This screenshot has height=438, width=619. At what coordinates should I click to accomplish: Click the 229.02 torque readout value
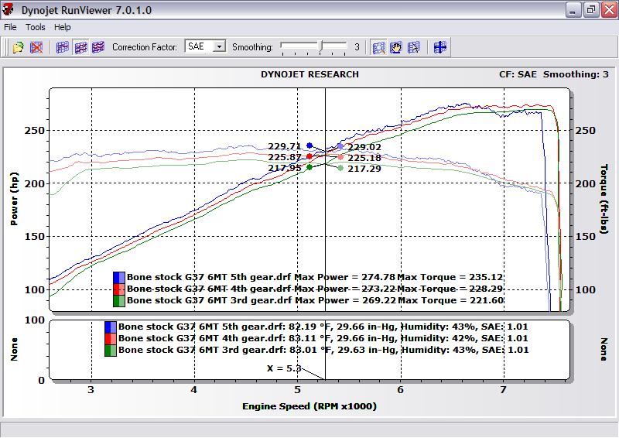tap(364, 147)
